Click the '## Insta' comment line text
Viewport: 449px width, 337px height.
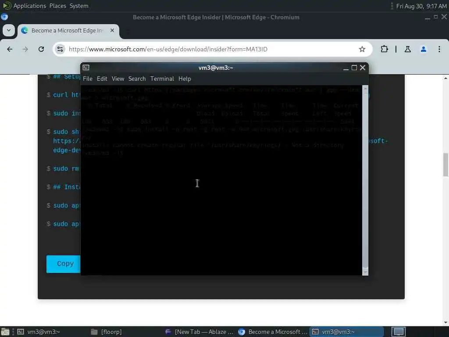(67, 187)
